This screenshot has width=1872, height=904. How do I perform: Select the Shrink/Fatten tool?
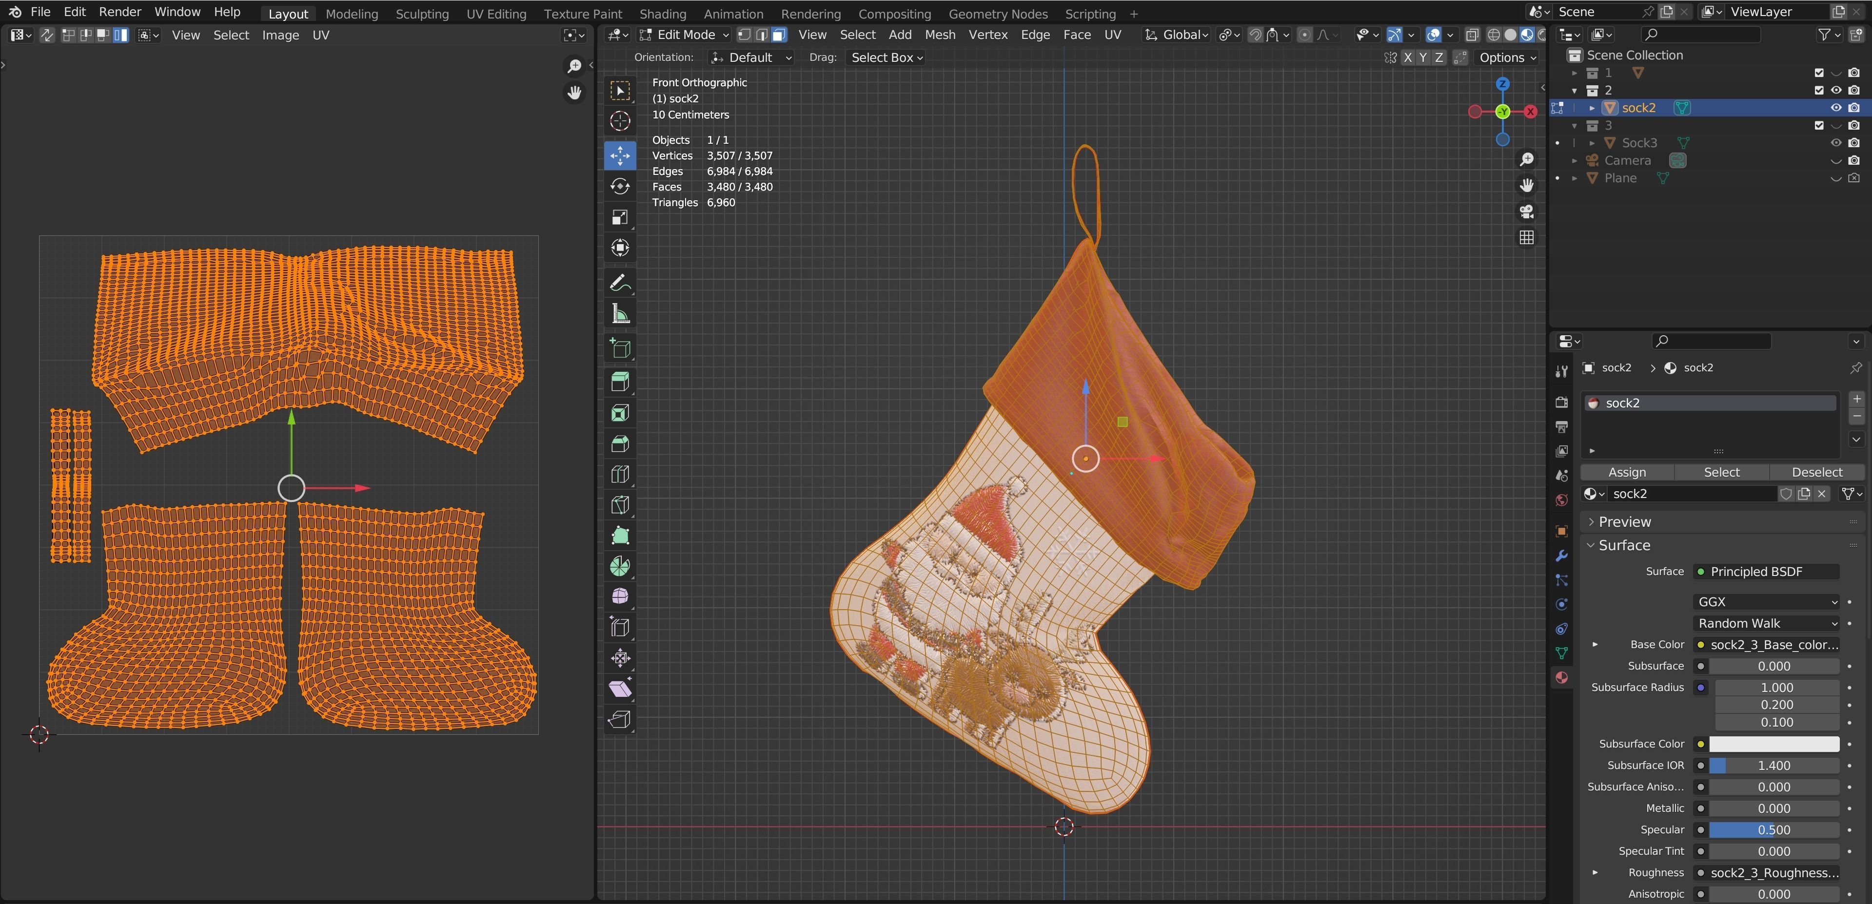[x=620, y=658]
